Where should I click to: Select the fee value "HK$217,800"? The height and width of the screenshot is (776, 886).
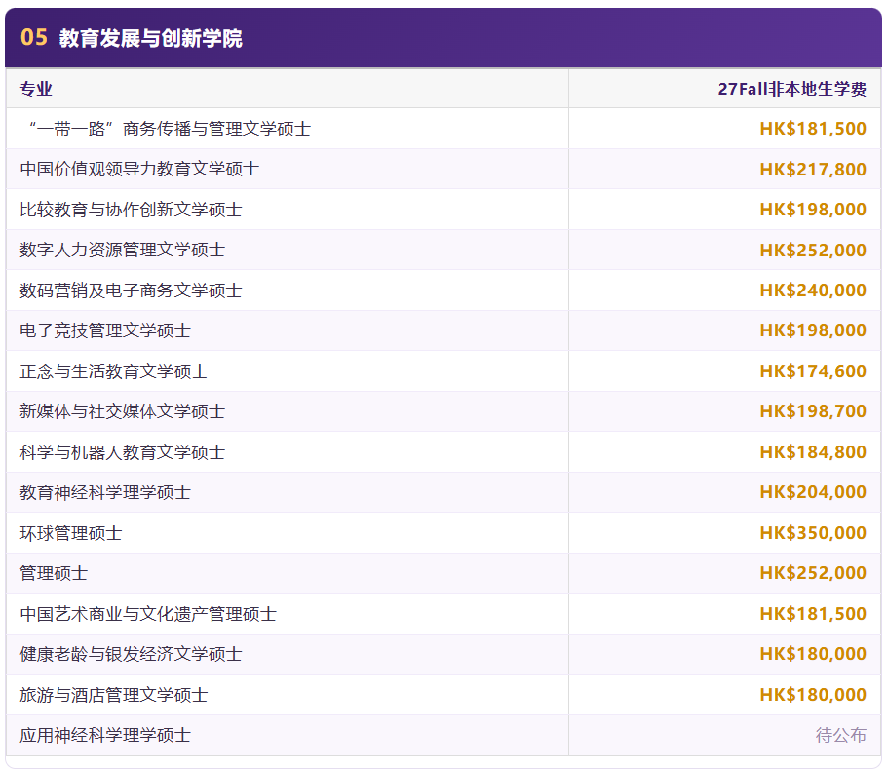click(x=813, y=169)
